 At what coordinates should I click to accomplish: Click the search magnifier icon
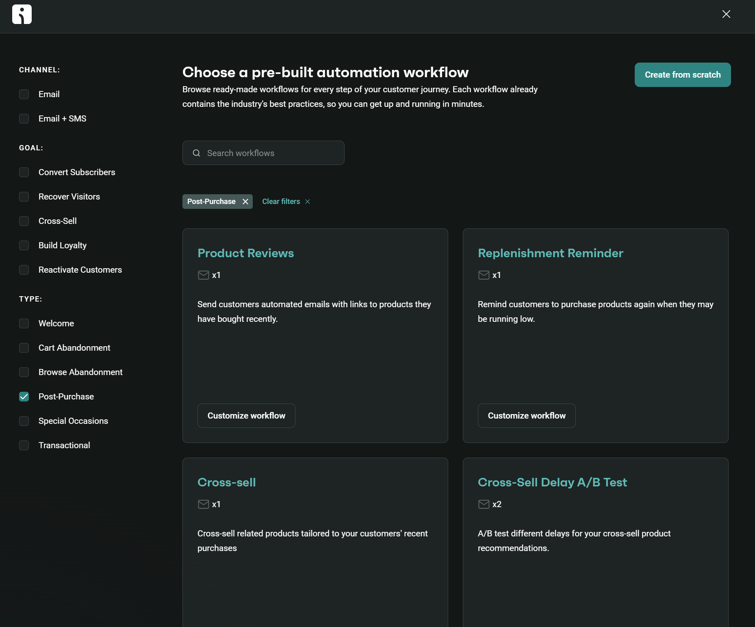click(196, 153)
